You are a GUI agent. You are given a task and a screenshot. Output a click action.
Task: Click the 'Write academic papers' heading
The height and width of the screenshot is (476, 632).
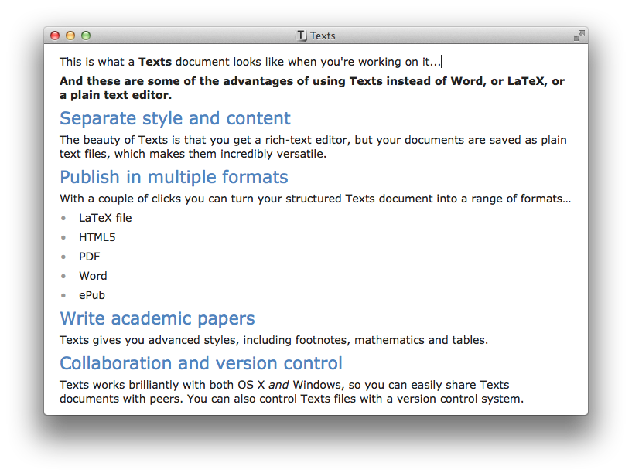(x=157, y=318)
